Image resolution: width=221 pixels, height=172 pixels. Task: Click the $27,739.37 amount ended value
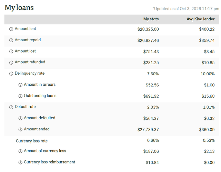point(148,130)
